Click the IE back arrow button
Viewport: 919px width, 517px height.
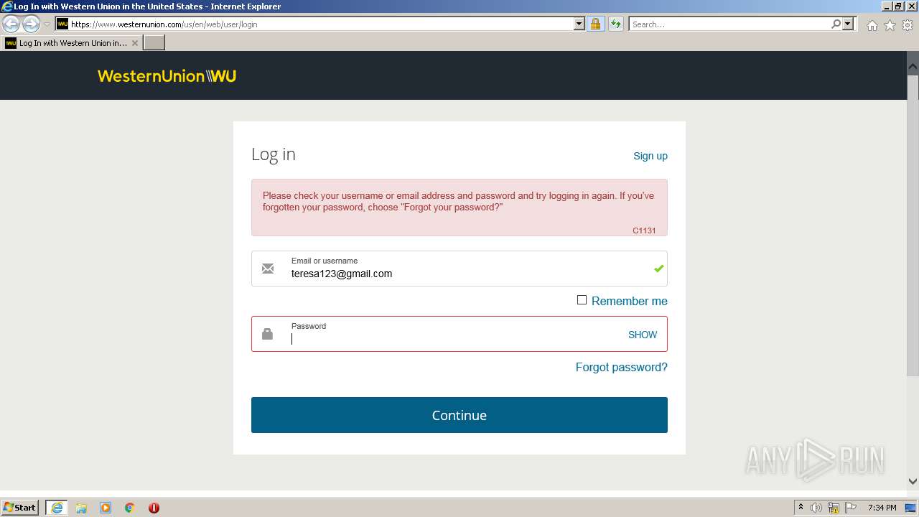tap(11, 24)
